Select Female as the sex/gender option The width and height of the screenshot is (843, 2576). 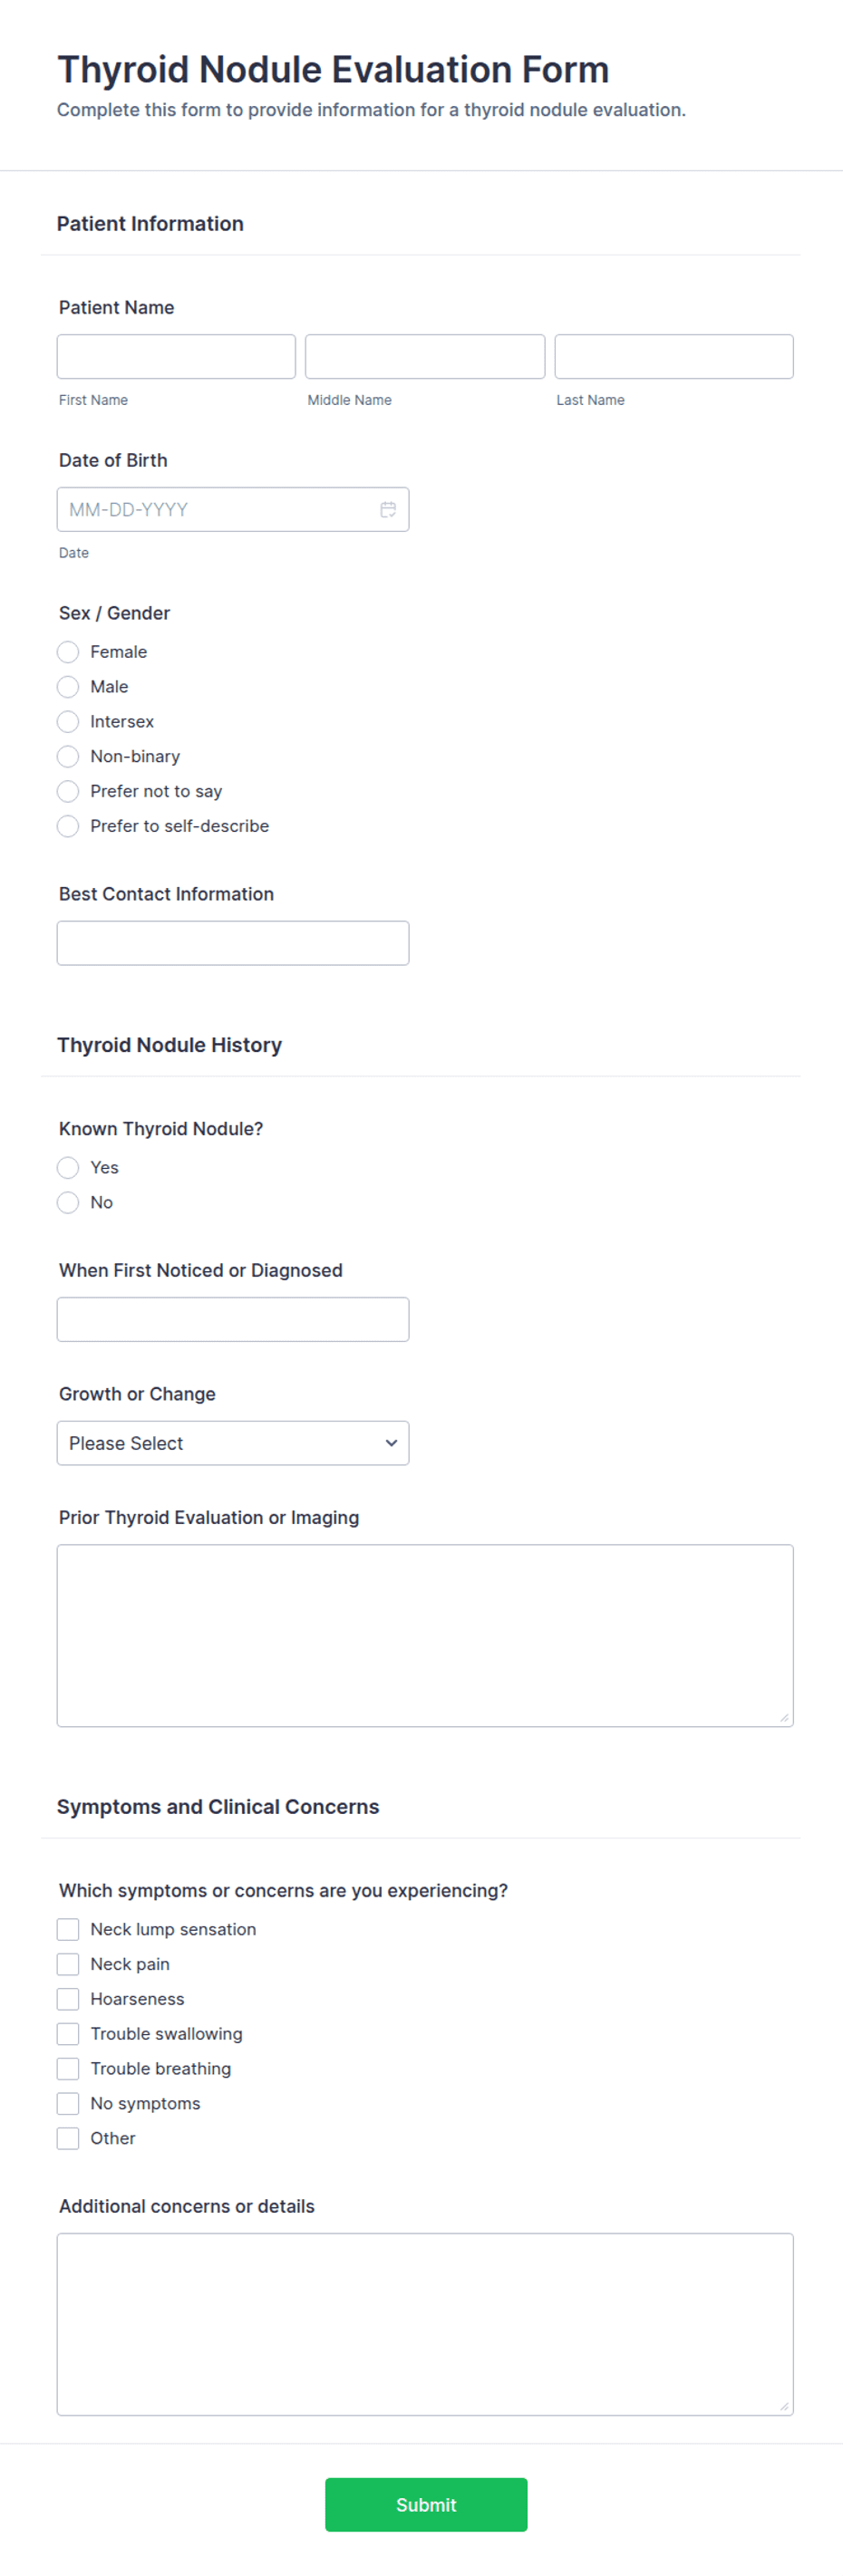[x=67, y=651]
